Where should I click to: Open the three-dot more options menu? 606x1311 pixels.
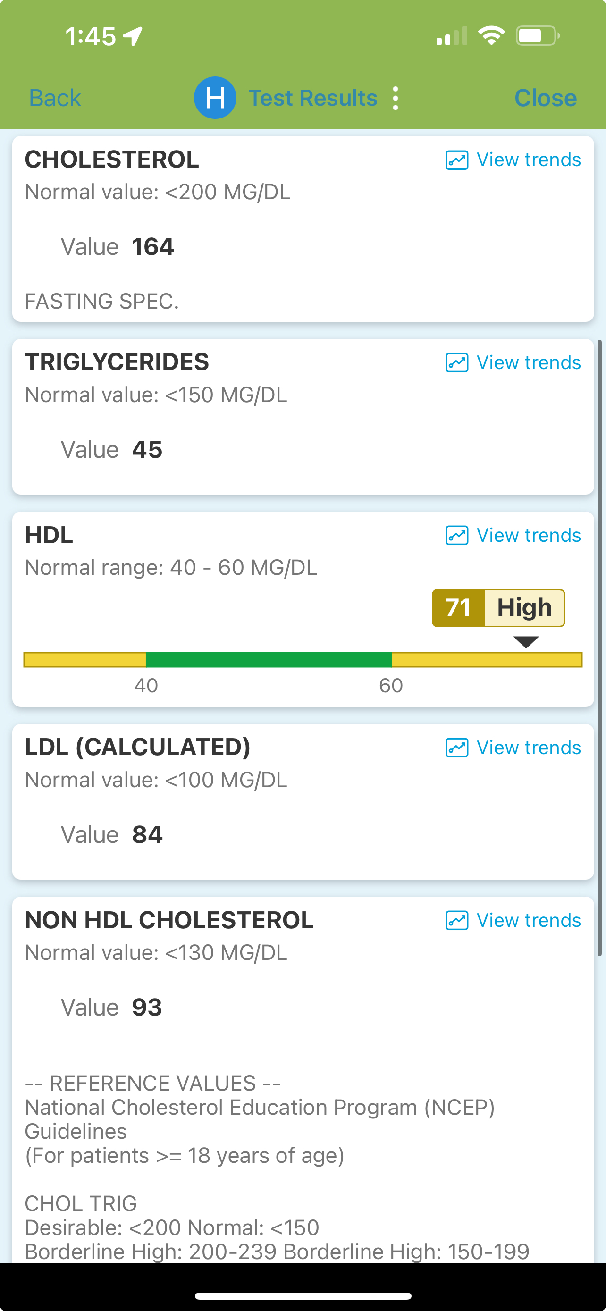click(396, 98)
